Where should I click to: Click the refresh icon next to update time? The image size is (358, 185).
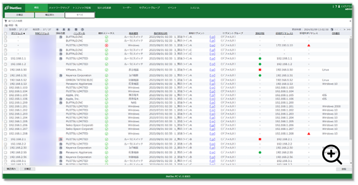coord(332,30)
